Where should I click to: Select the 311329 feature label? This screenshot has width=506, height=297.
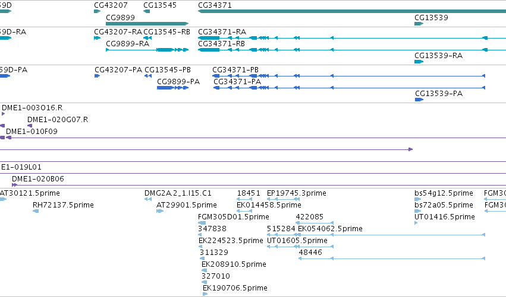point(214,253)
